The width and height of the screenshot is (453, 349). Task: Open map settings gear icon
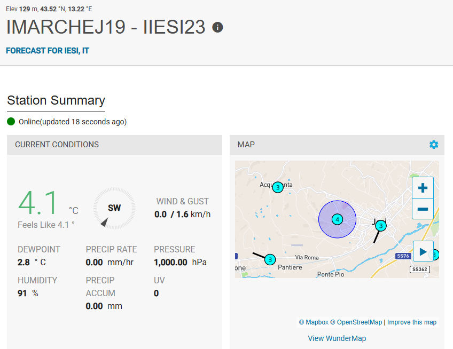(433, 145)
